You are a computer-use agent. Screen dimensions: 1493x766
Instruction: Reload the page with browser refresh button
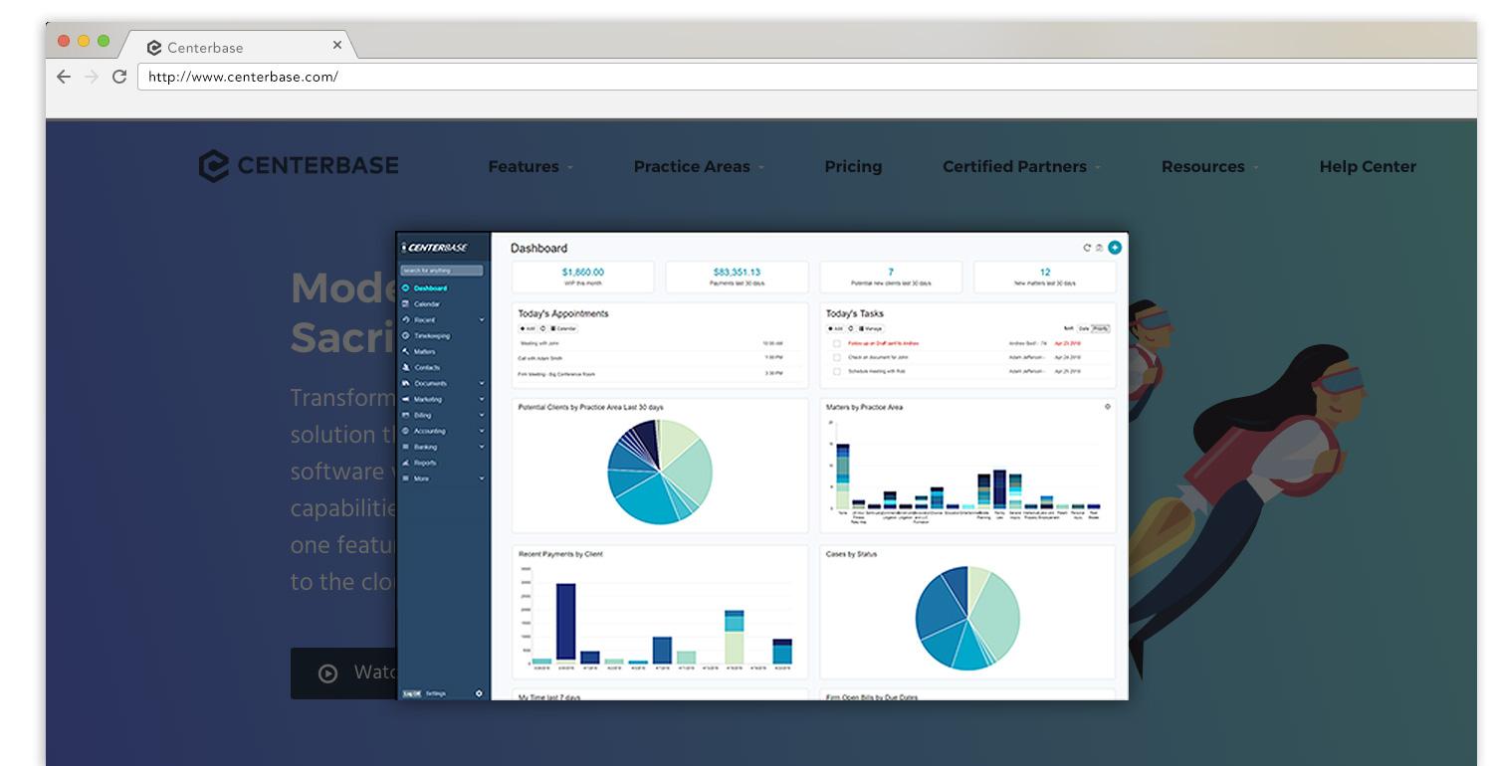(119, 77)
